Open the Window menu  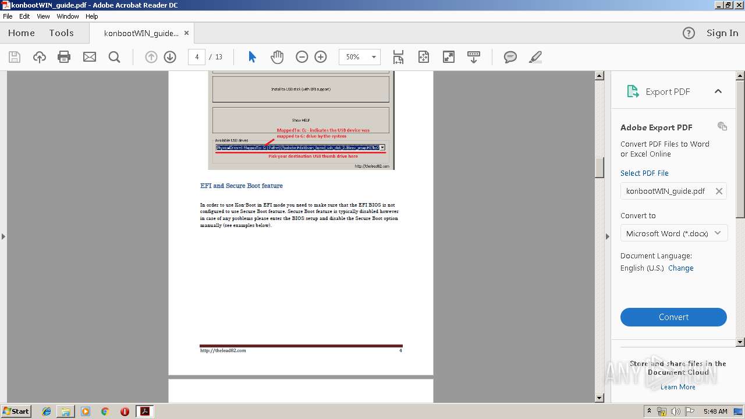pos(68,16)
